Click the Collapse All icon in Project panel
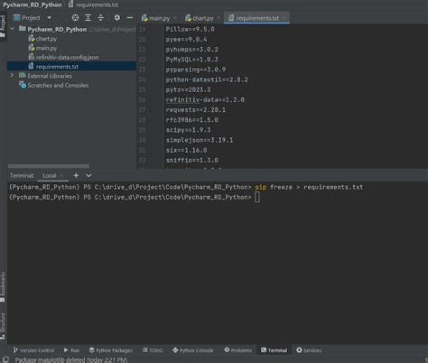The height and width of the screenshot is (363, 428). 100,18
